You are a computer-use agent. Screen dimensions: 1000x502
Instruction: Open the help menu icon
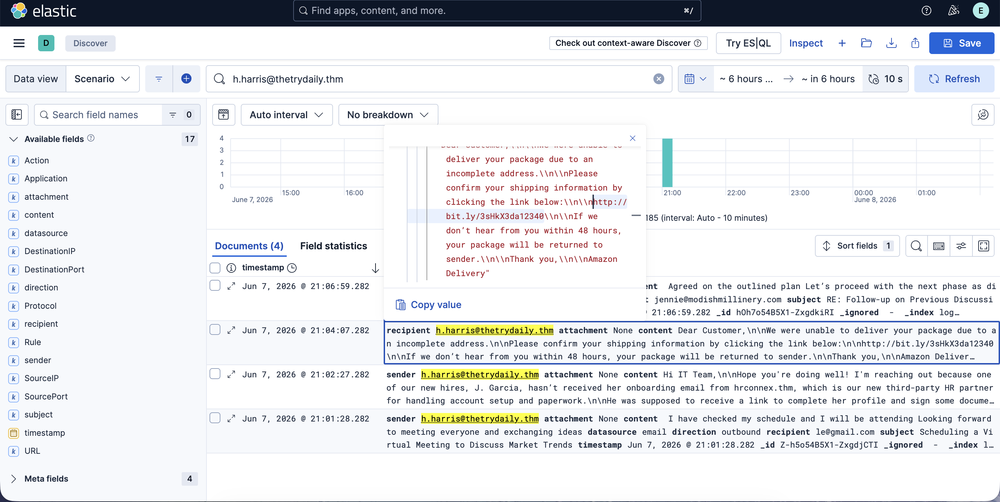tap(926, 11)
